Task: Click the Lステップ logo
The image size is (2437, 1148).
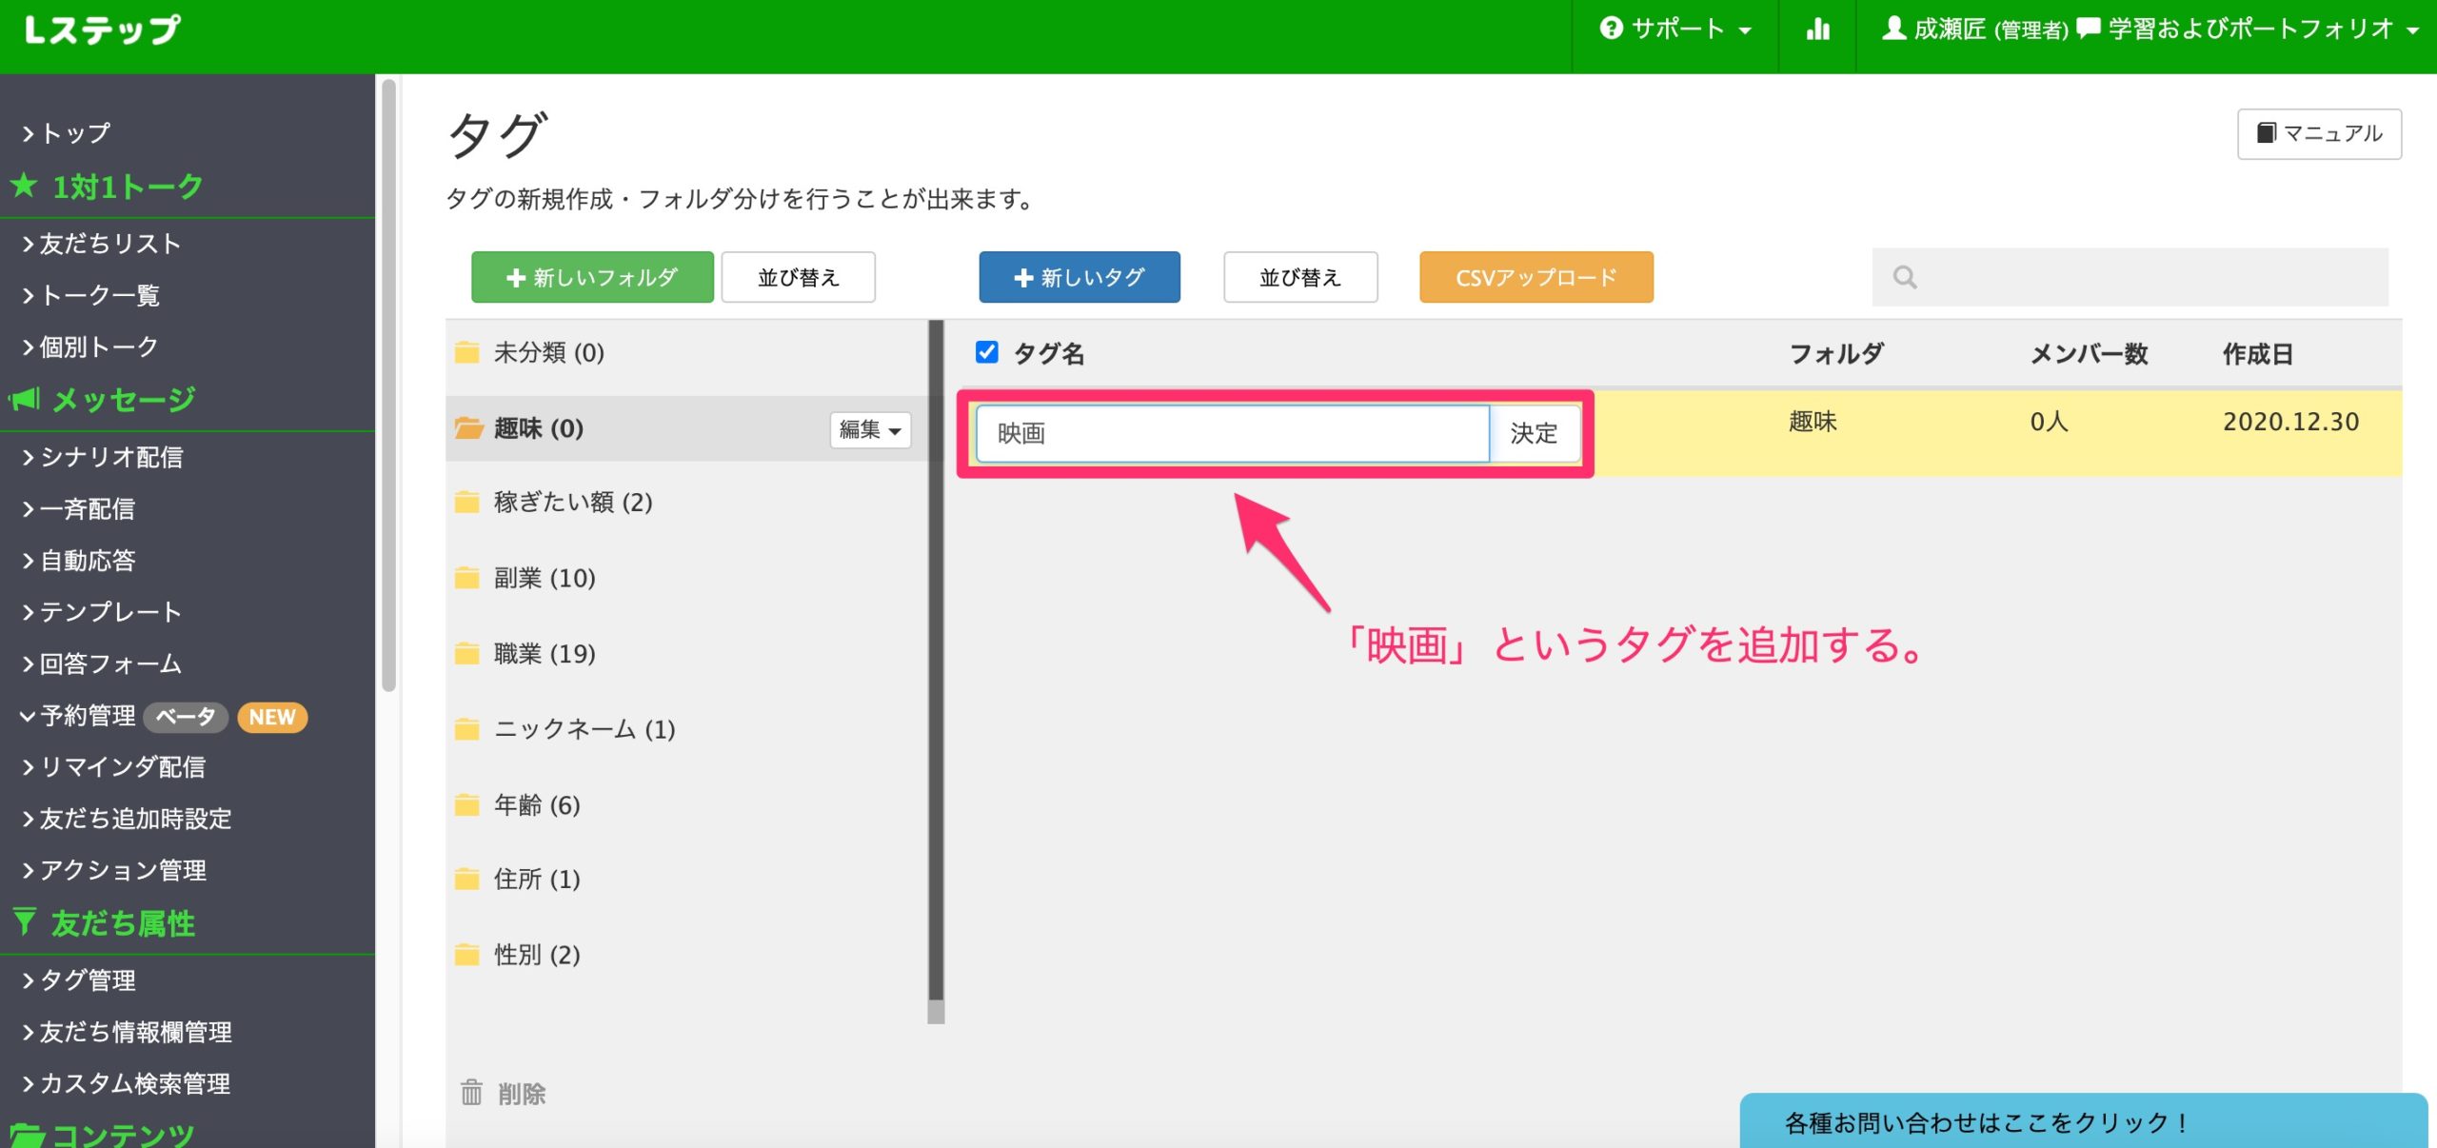Action: [x=102, y=30]
